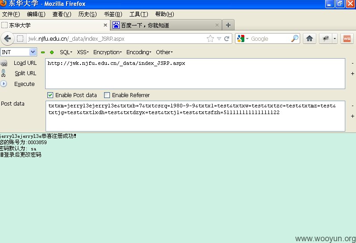Click the green minus decrement icon
356x243 pixels.
tap(43, 52)
